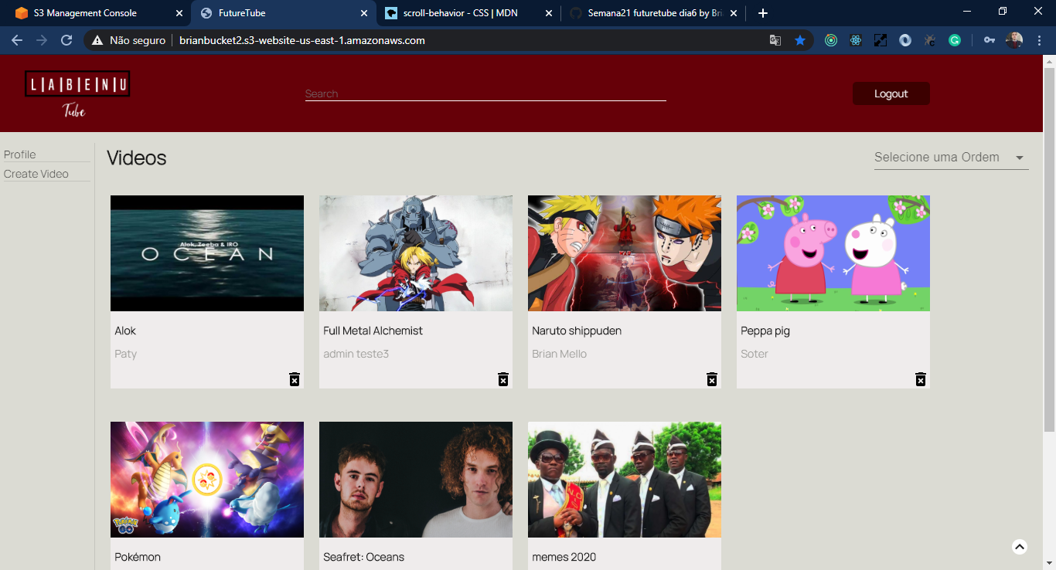Open Create Video in the sidebar
1056x570 pixels.
click(x=36, y=174)
